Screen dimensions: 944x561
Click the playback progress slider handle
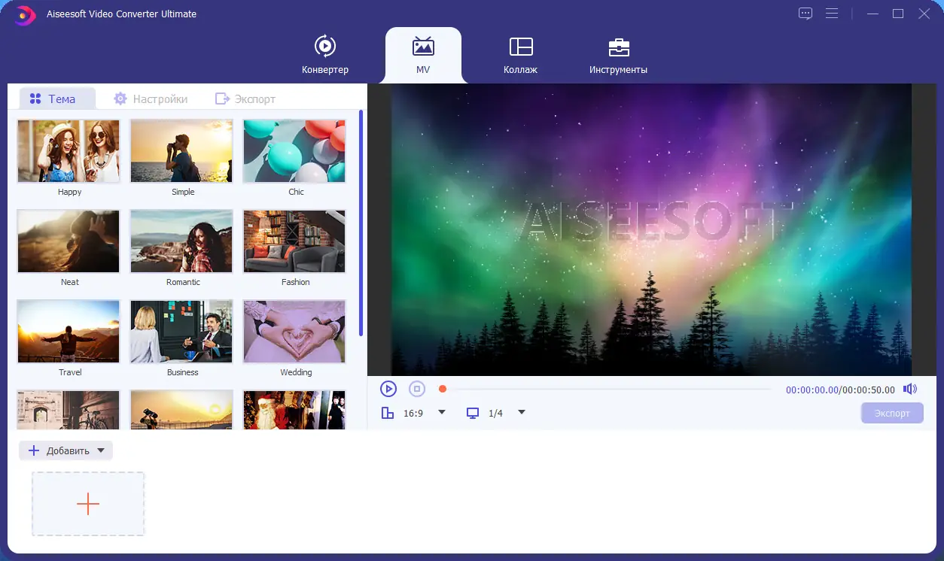click(443, 389)
